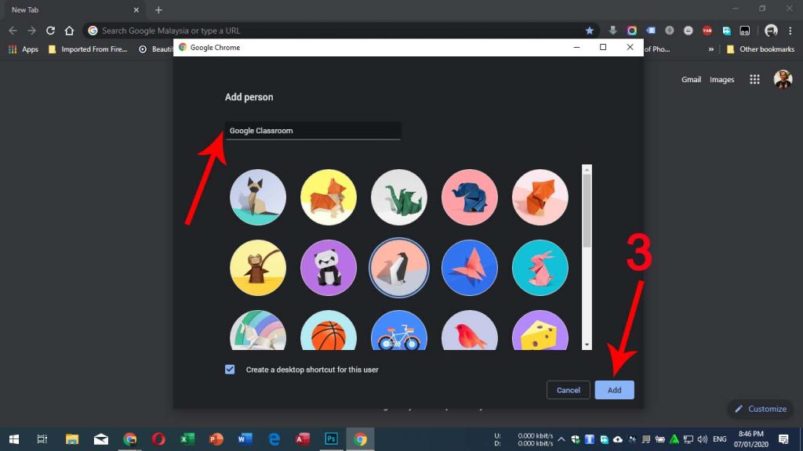803x451 pixels.
Task: Click Customize on the new tab page
Action: coord(761,409)
